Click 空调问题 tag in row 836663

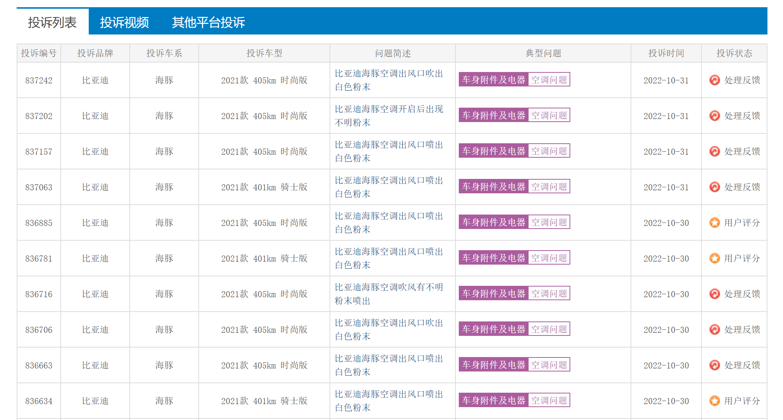point(549,365)
